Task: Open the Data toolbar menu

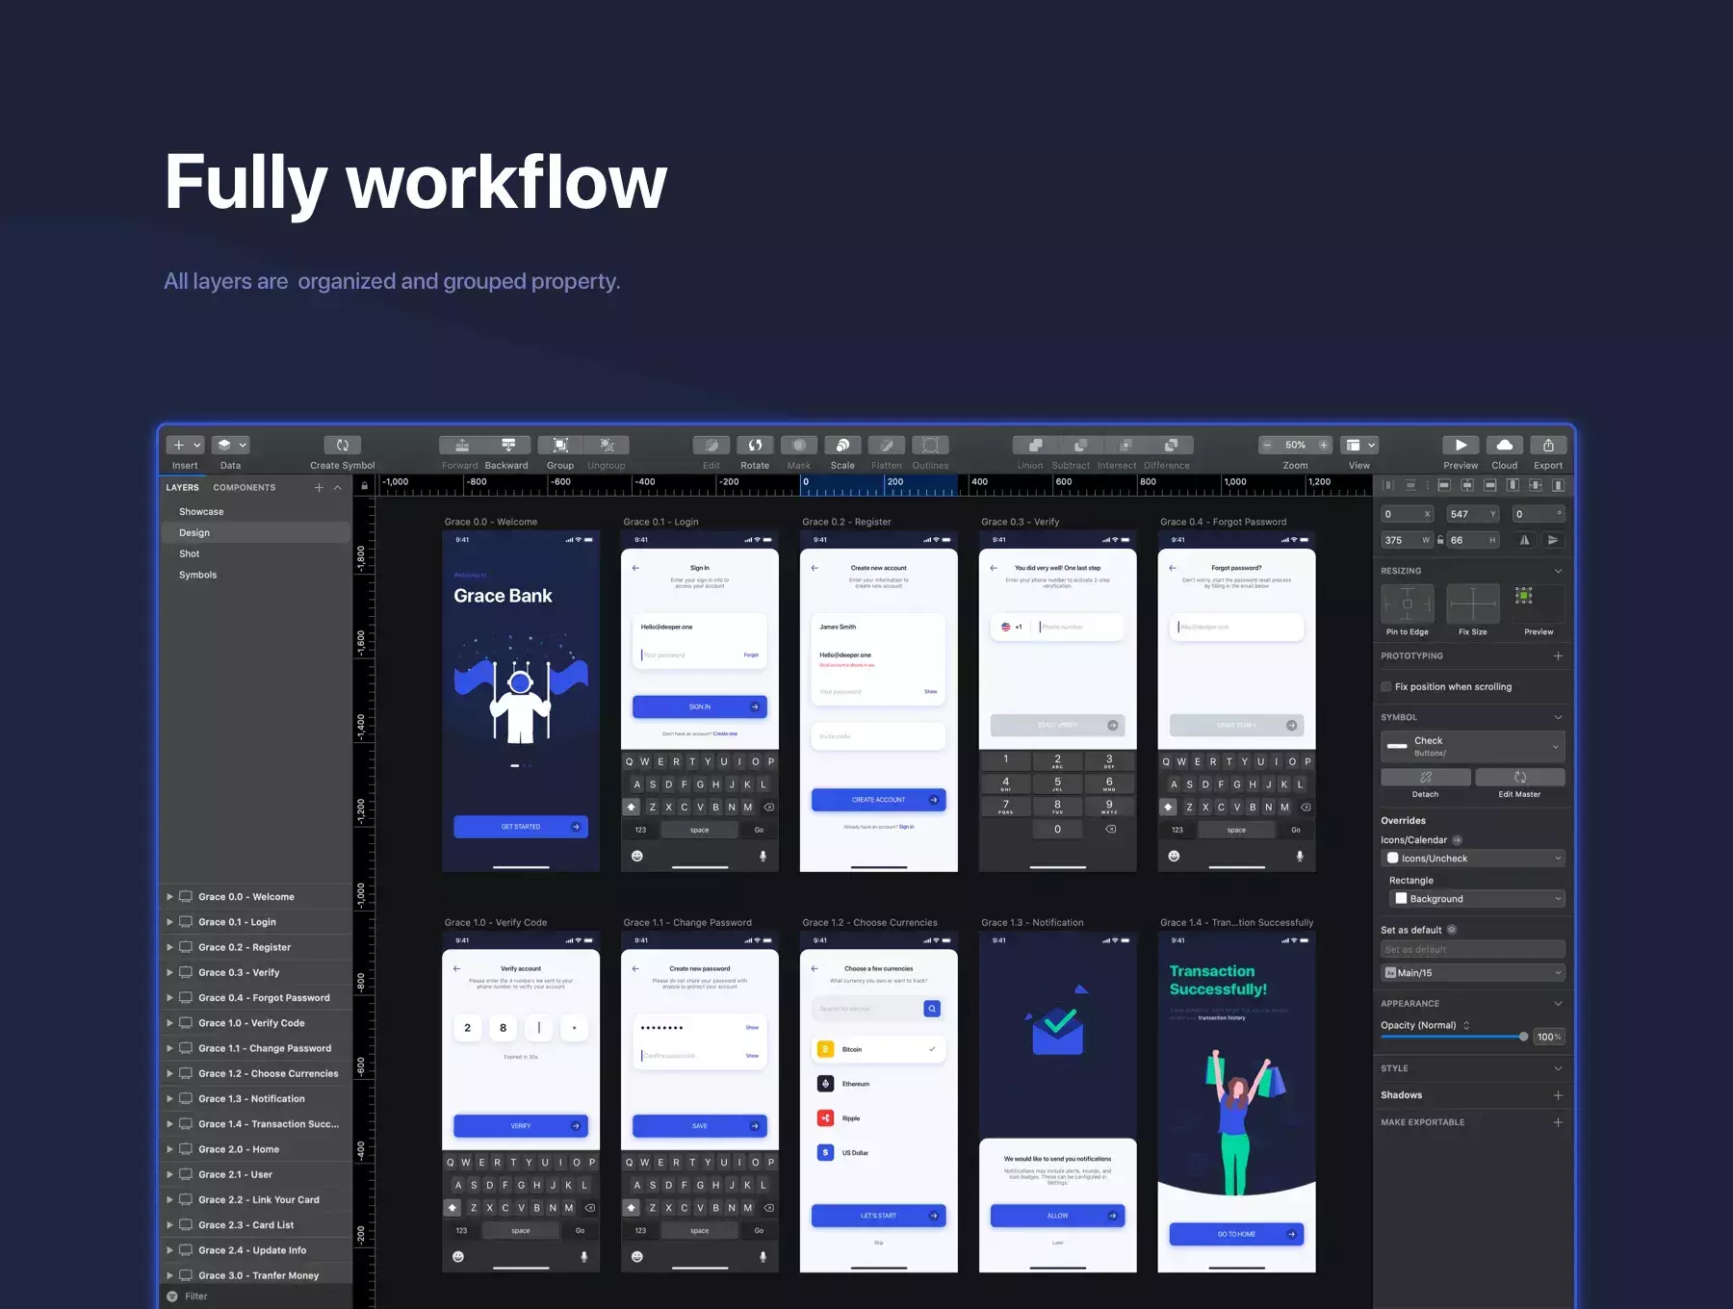Action: (231, 445)
